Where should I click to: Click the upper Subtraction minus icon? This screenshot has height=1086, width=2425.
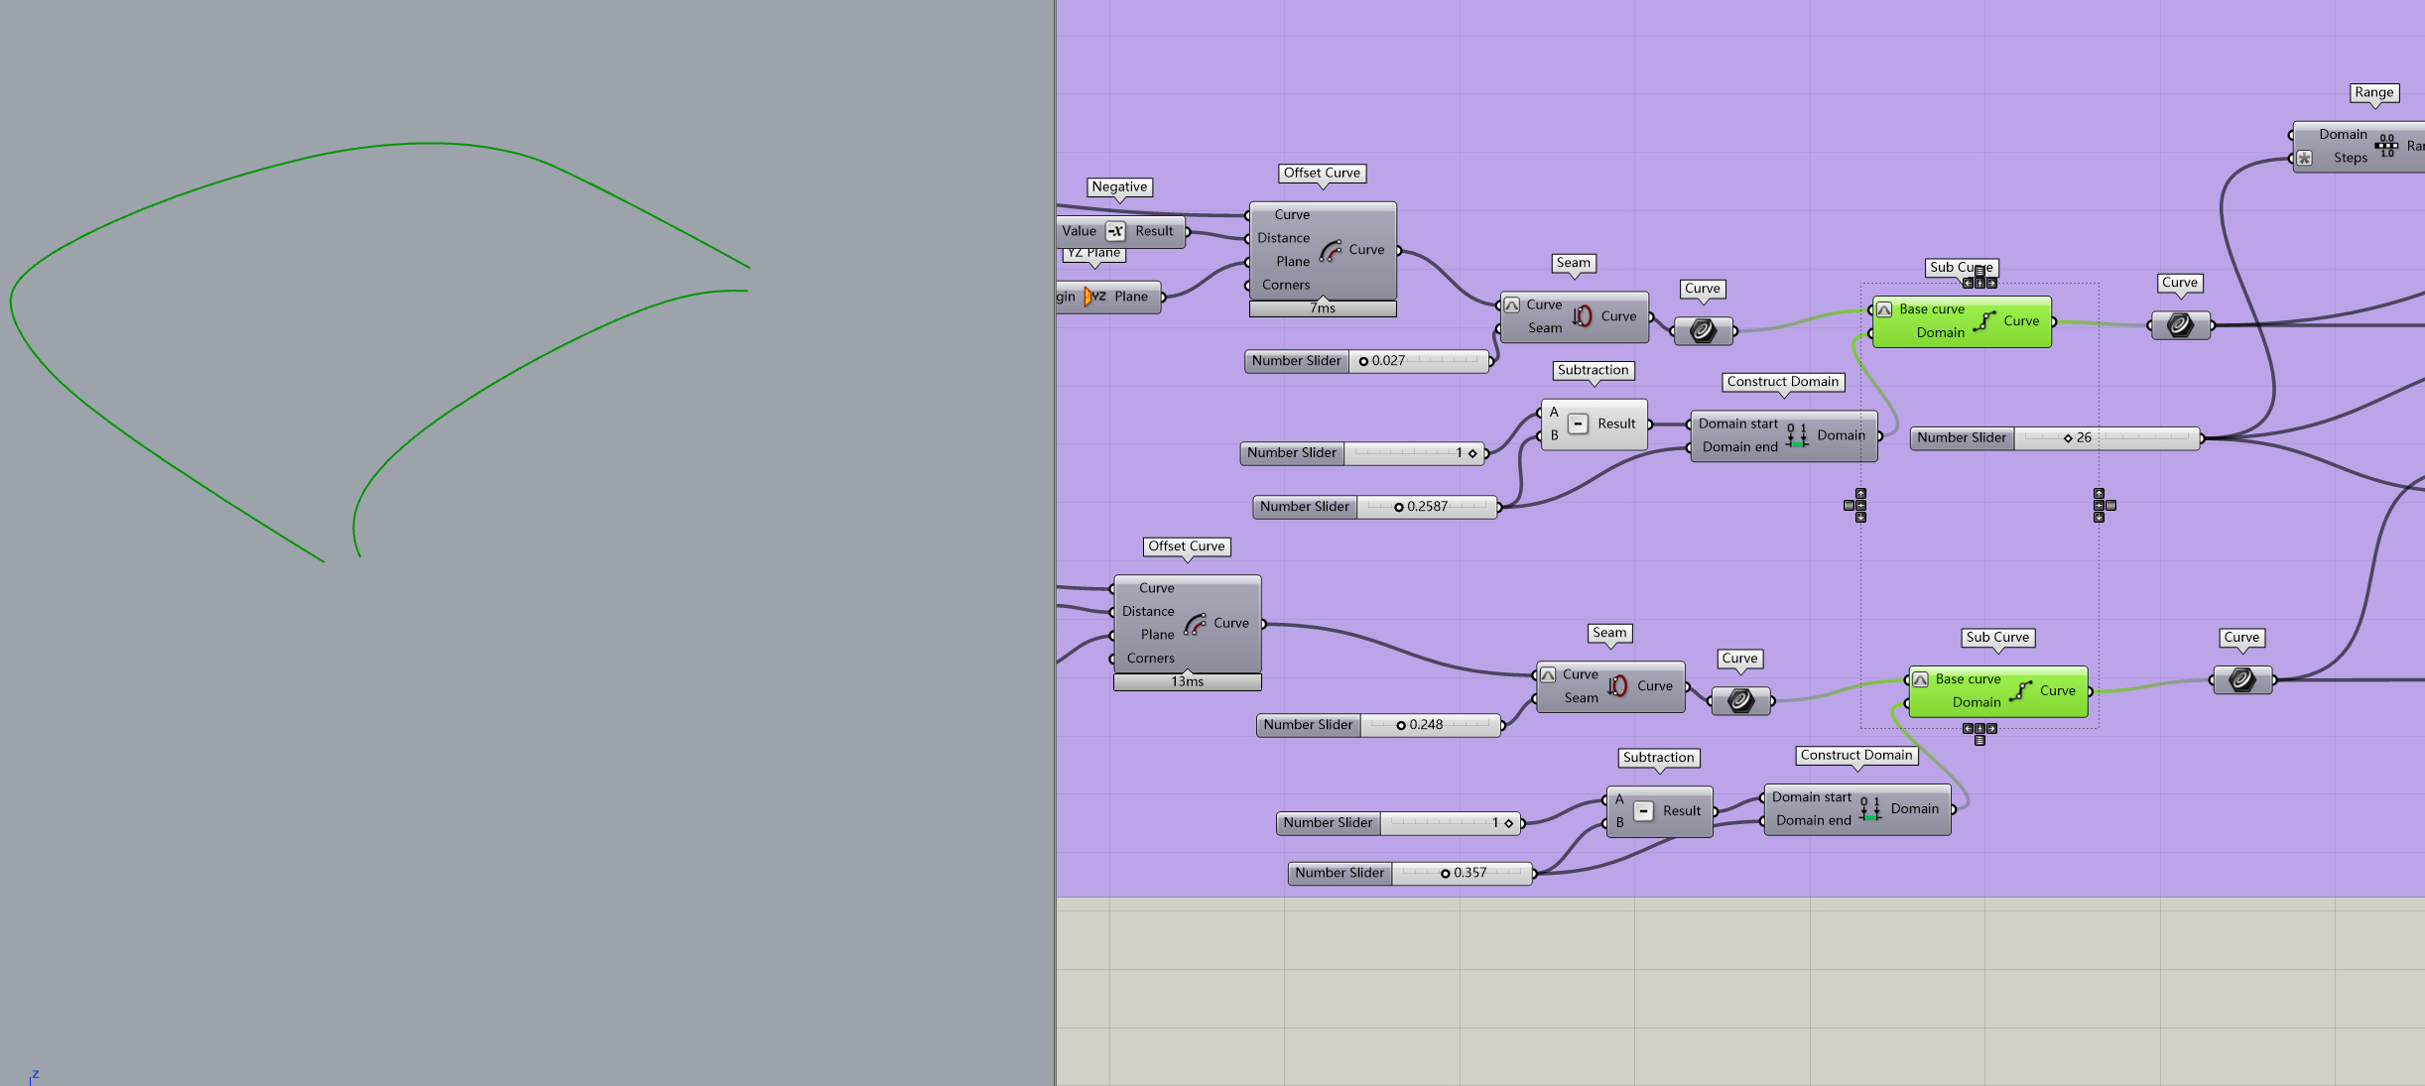pos(1578,424)
